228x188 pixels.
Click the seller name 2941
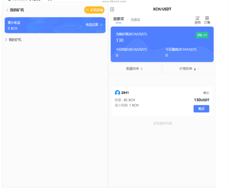pos(125,93)
